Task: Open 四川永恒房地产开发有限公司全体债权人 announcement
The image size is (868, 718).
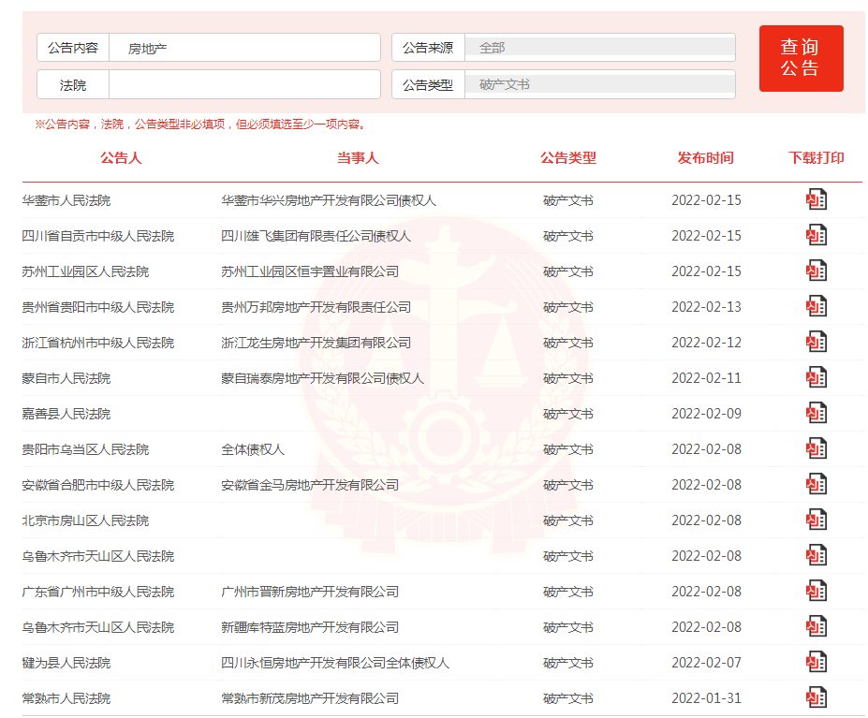Action: coord(335,663)
